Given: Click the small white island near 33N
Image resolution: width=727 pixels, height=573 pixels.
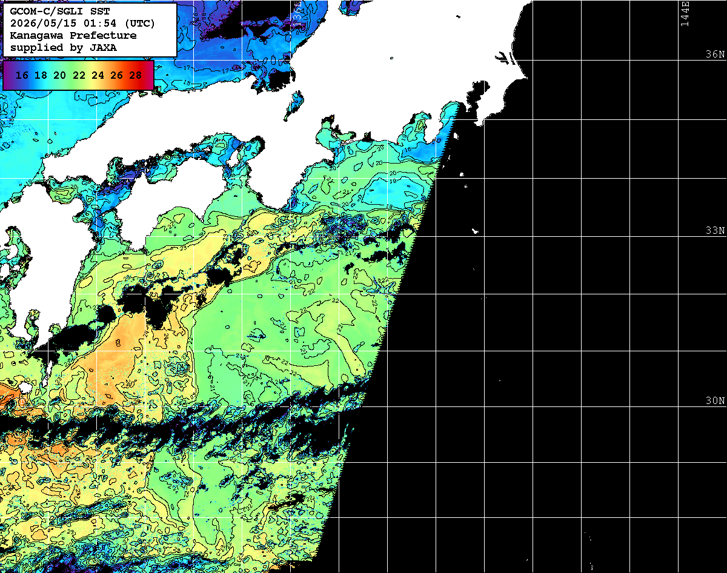Looking at the screenshot, I should coord(476,231).
